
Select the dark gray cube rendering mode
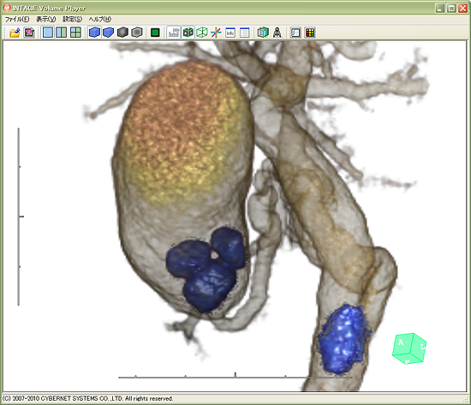pos(122,33)
